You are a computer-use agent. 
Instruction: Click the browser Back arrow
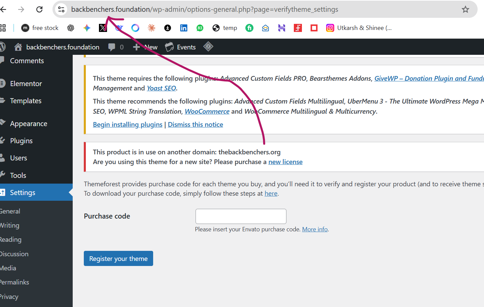[3, 9]
